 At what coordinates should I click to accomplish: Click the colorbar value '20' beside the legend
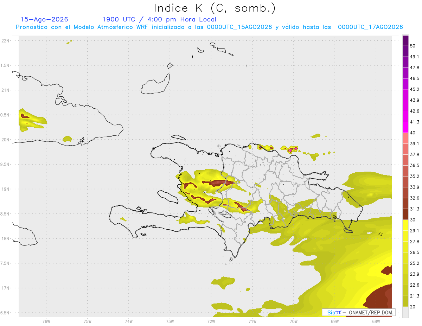tap(413, 307)
